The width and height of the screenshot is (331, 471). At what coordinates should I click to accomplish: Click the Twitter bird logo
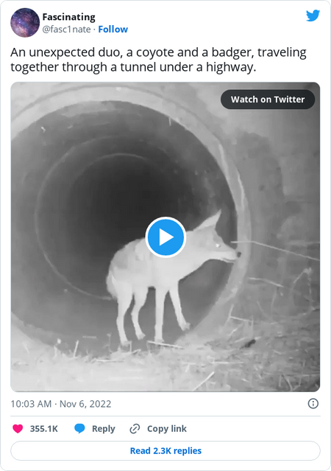click(313, 15)
